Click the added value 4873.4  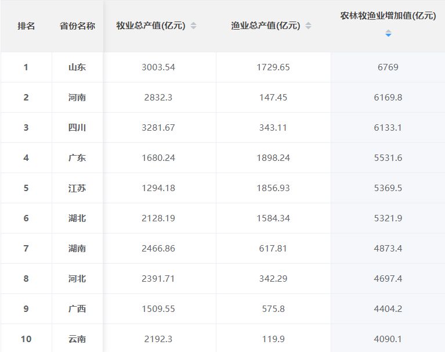(388, 248)
